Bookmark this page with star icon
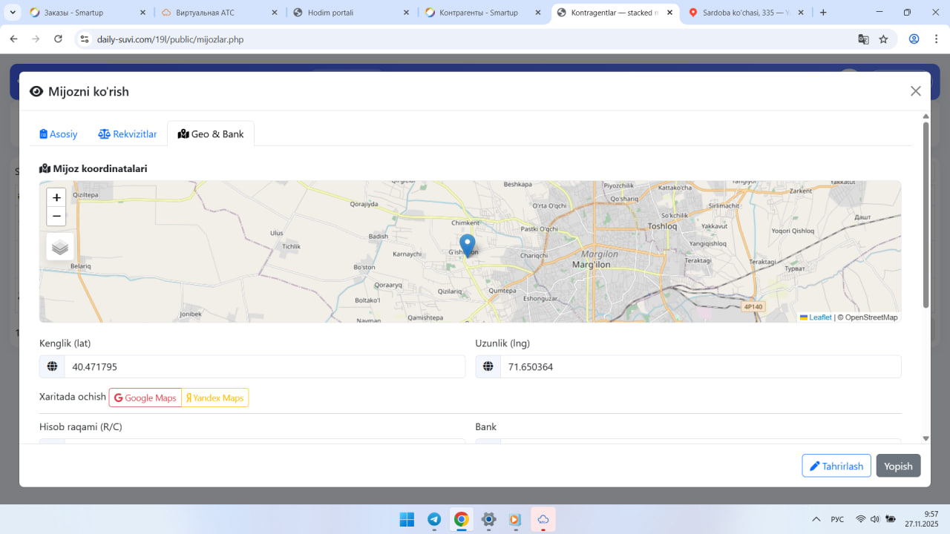The width and height of the screenshot is (950, 534). [x=883, y=39]
